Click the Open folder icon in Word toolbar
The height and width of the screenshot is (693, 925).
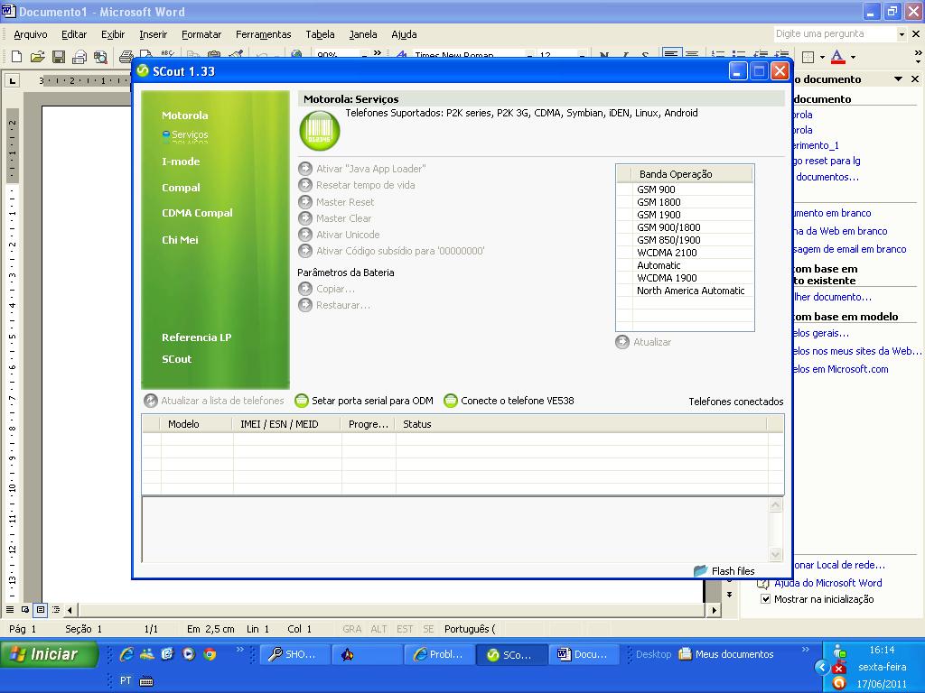click(37, 57)
